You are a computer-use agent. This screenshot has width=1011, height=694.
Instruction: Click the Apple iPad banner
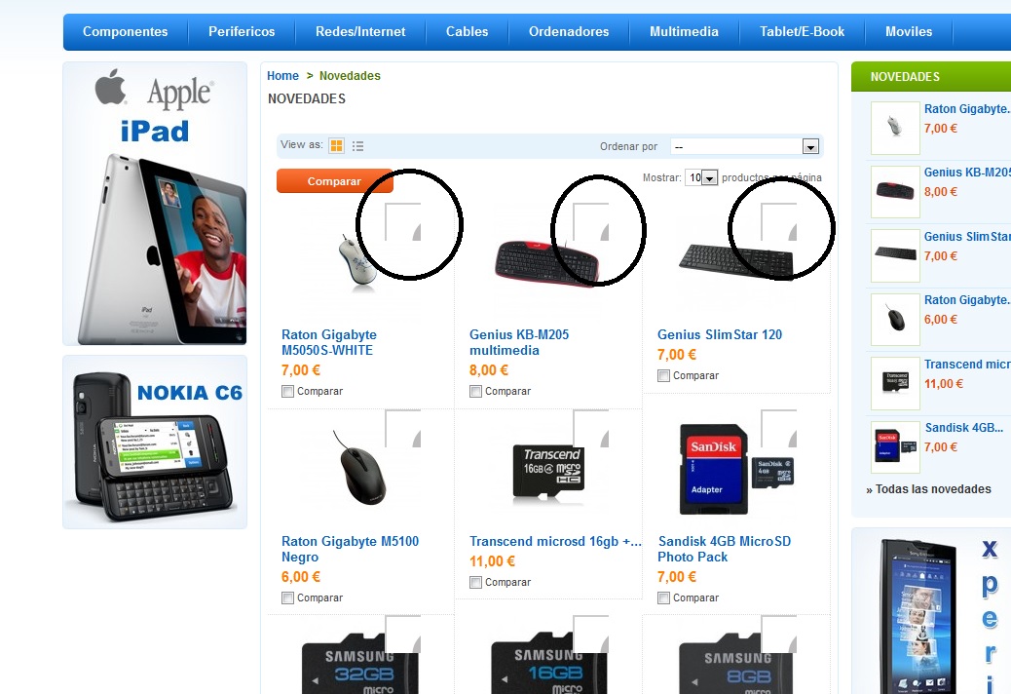(155, 204)
